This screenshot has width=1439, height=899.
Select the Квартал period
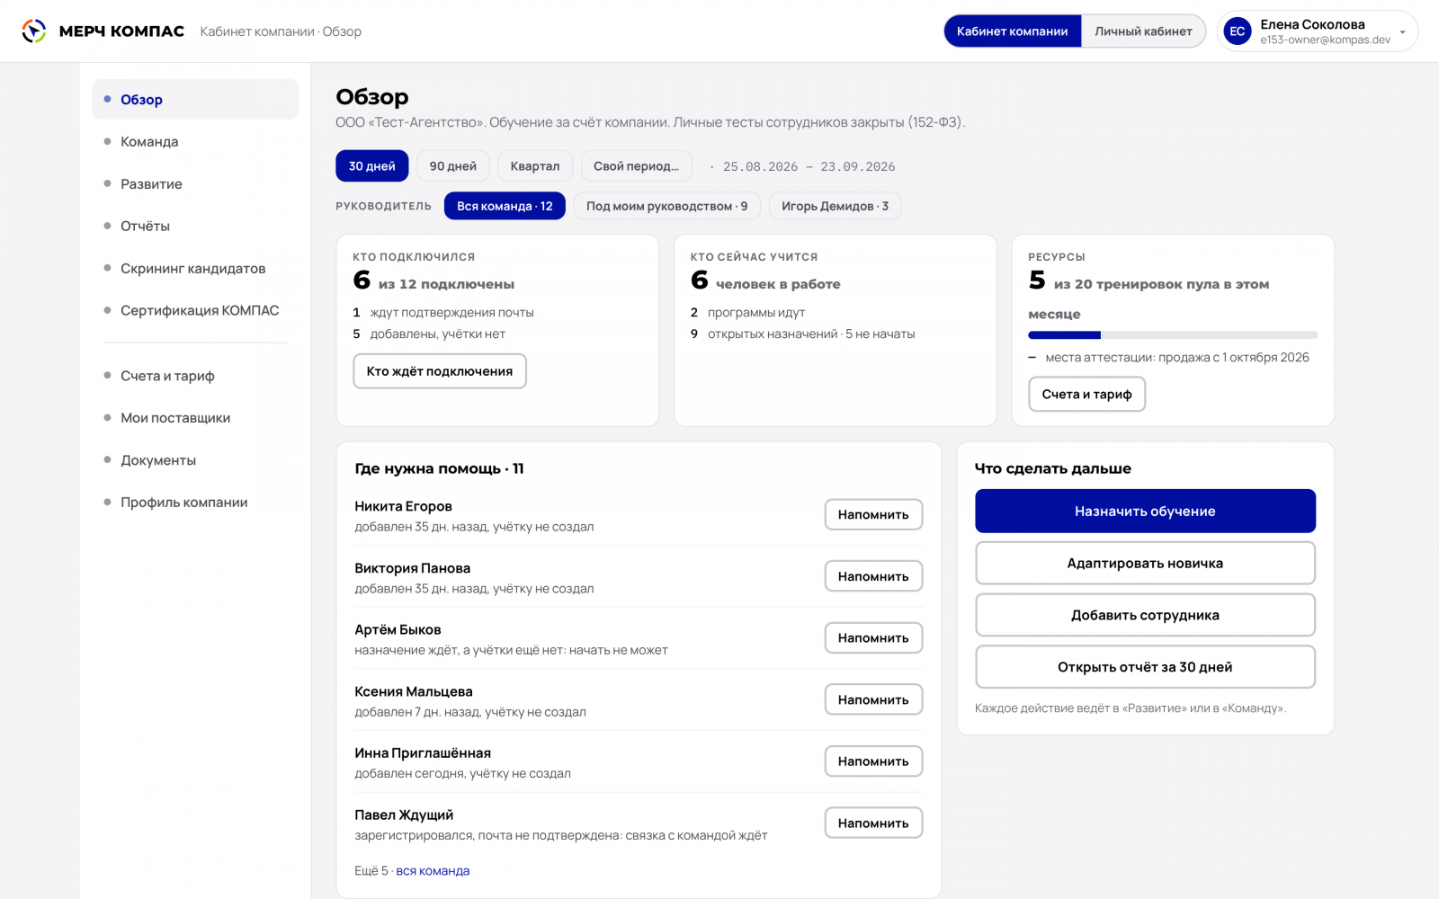(x=535, y=166)
